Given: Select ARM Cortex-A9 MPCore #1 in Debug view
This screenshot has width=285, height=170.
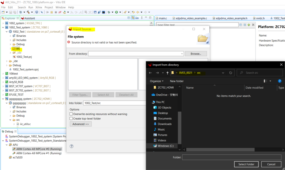Looking at the screenshot, I should click(x=37, y=153).
